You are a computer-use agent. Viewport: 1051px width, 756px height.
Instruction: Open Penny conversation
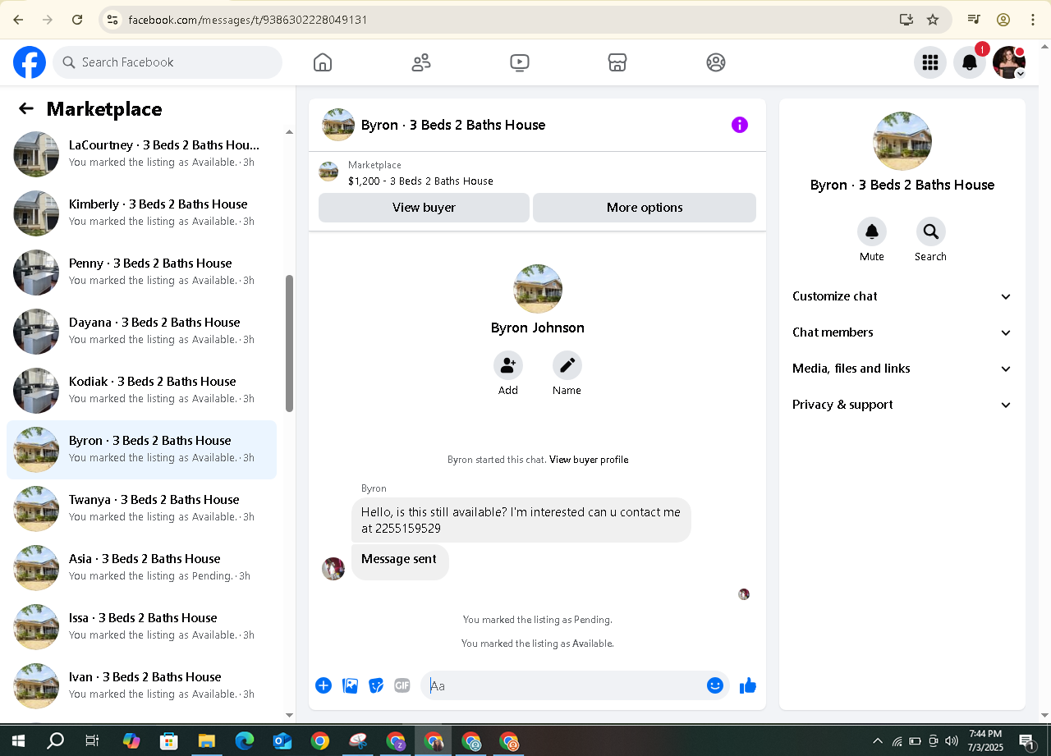[x=141, y=272]
